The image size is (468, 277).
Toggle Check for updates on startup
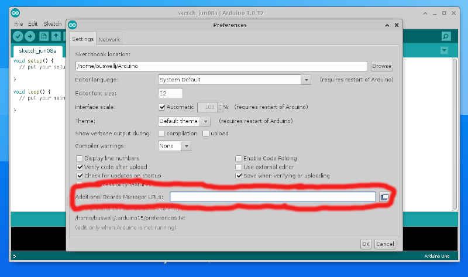(80, 176)
